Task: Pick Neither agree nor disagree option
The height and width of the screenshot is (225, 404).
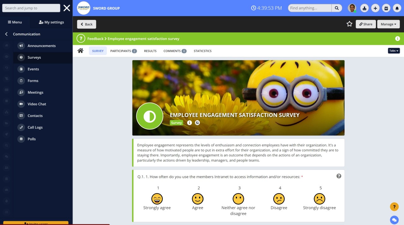Action: coord(238,199)
